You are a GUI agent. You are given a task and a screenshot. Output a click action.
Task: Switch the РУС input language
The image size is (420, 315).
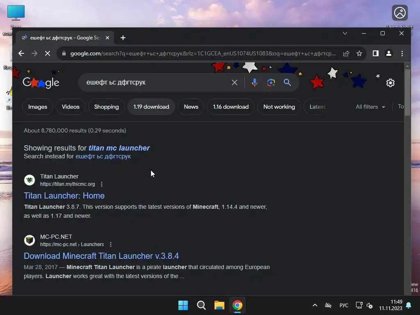click(344, 305)
